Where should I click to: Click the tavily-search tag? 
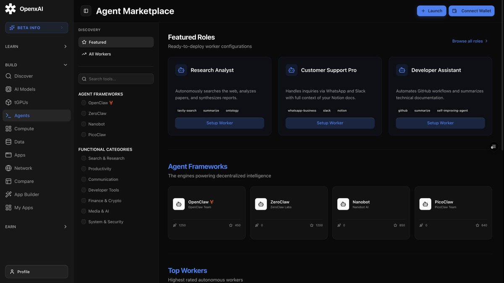tap(187, 111)
